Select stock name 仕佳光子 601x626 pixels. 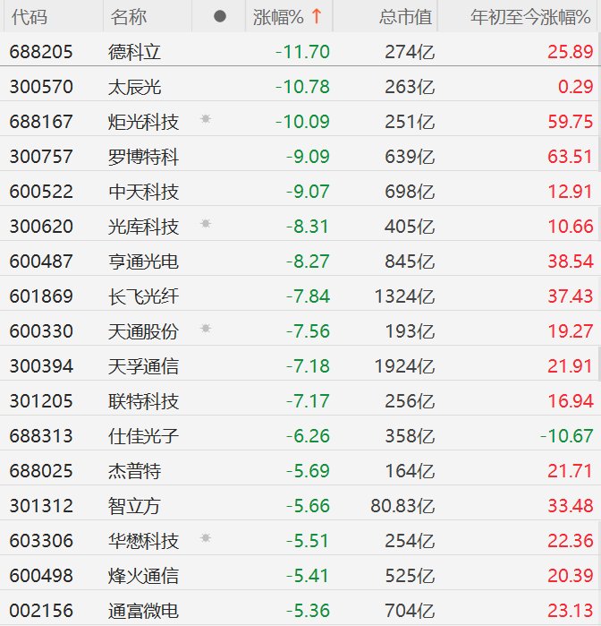point(143,436)
